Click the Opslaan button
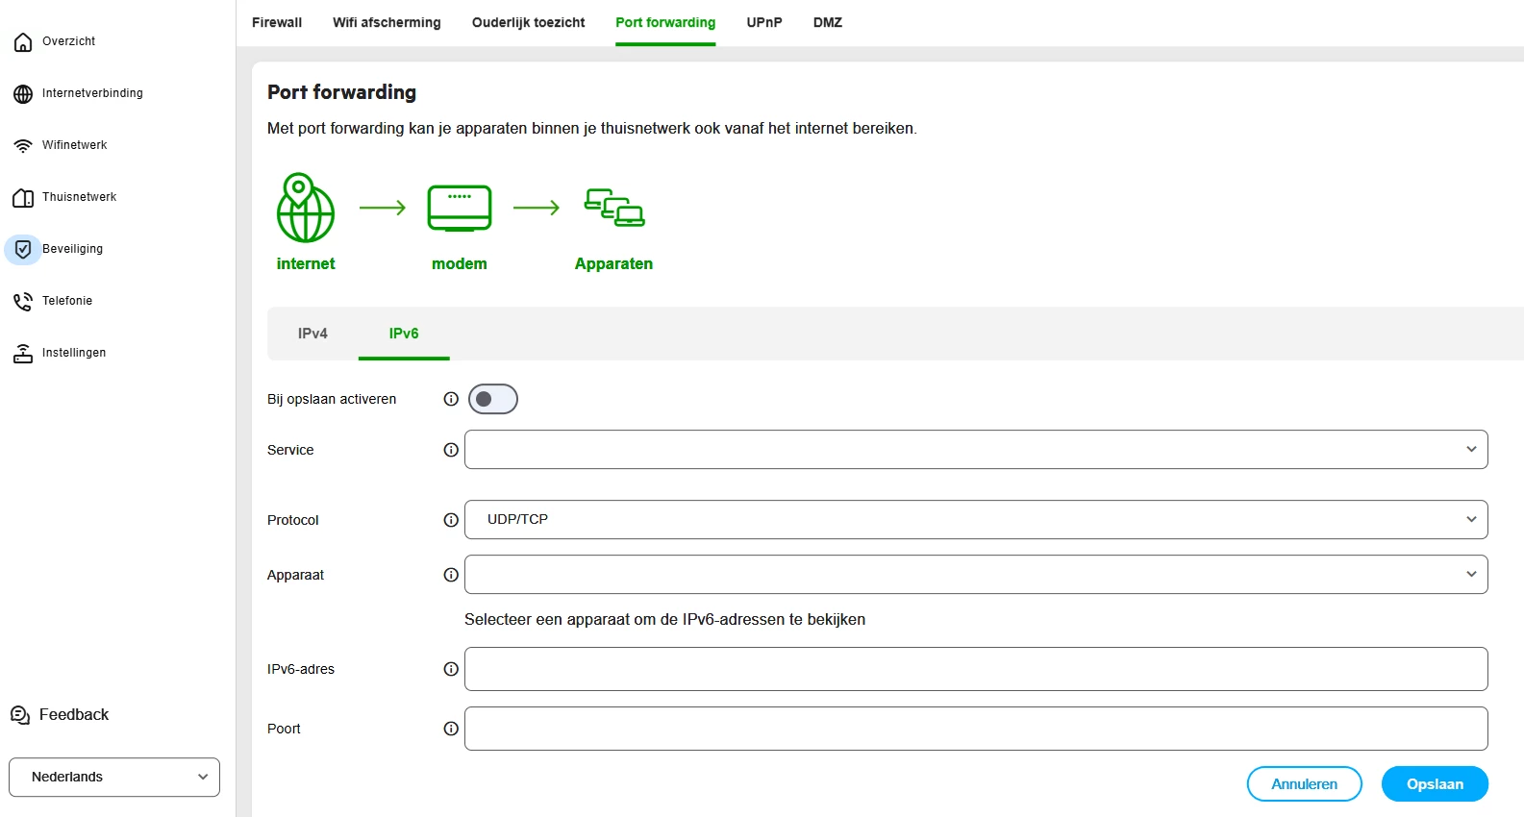The image size is (1524, 817). coord(1435,784)
